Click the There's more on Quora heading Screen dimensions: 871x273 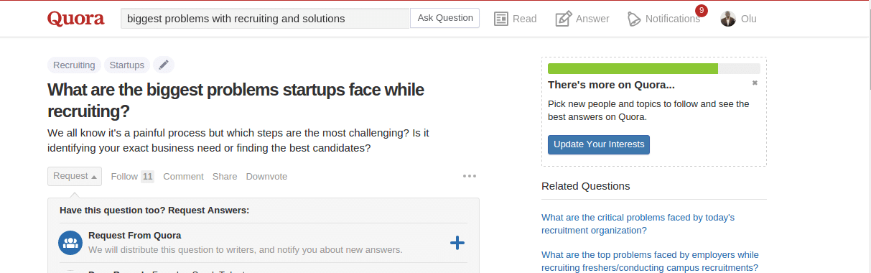(611, 84)
